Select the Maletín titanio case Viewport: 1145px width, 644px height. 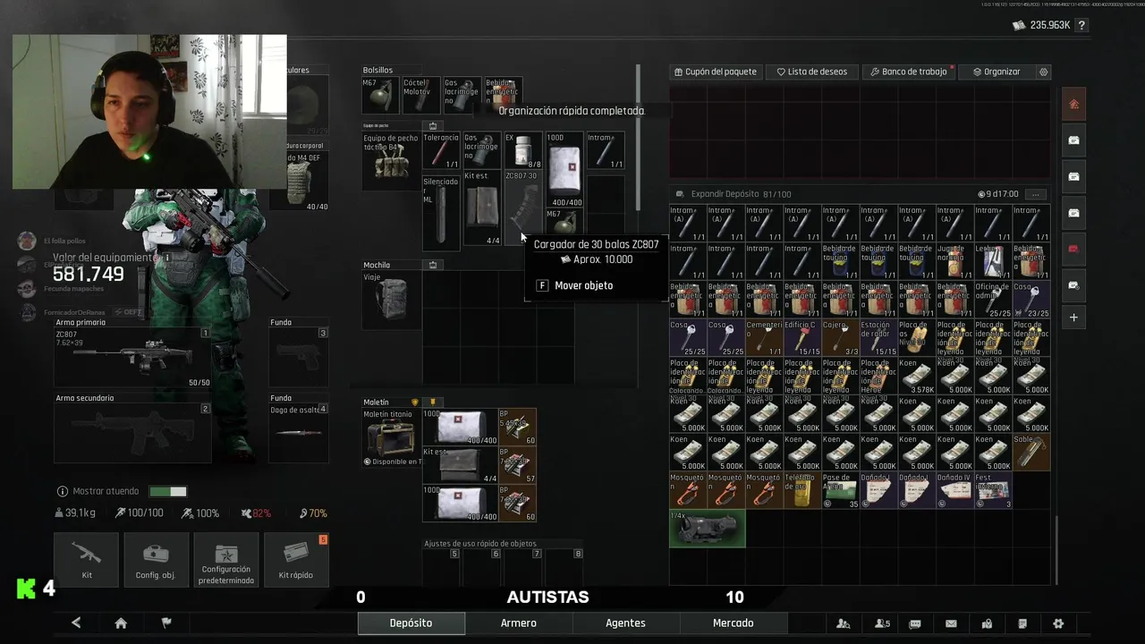pos(391,437)
